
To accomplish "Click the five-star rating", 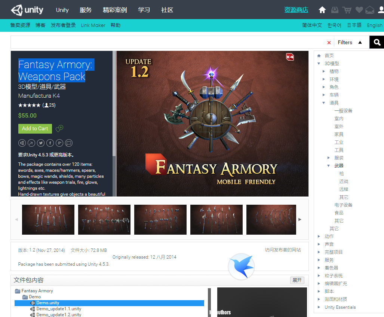I will [29, 105].
